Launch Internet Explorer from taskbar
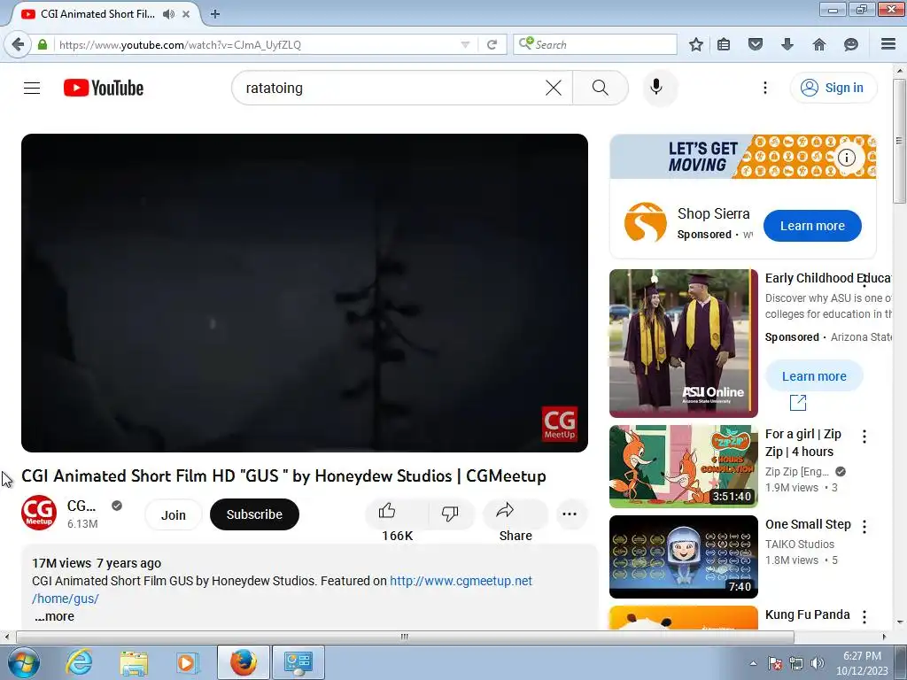 point(79,662)
